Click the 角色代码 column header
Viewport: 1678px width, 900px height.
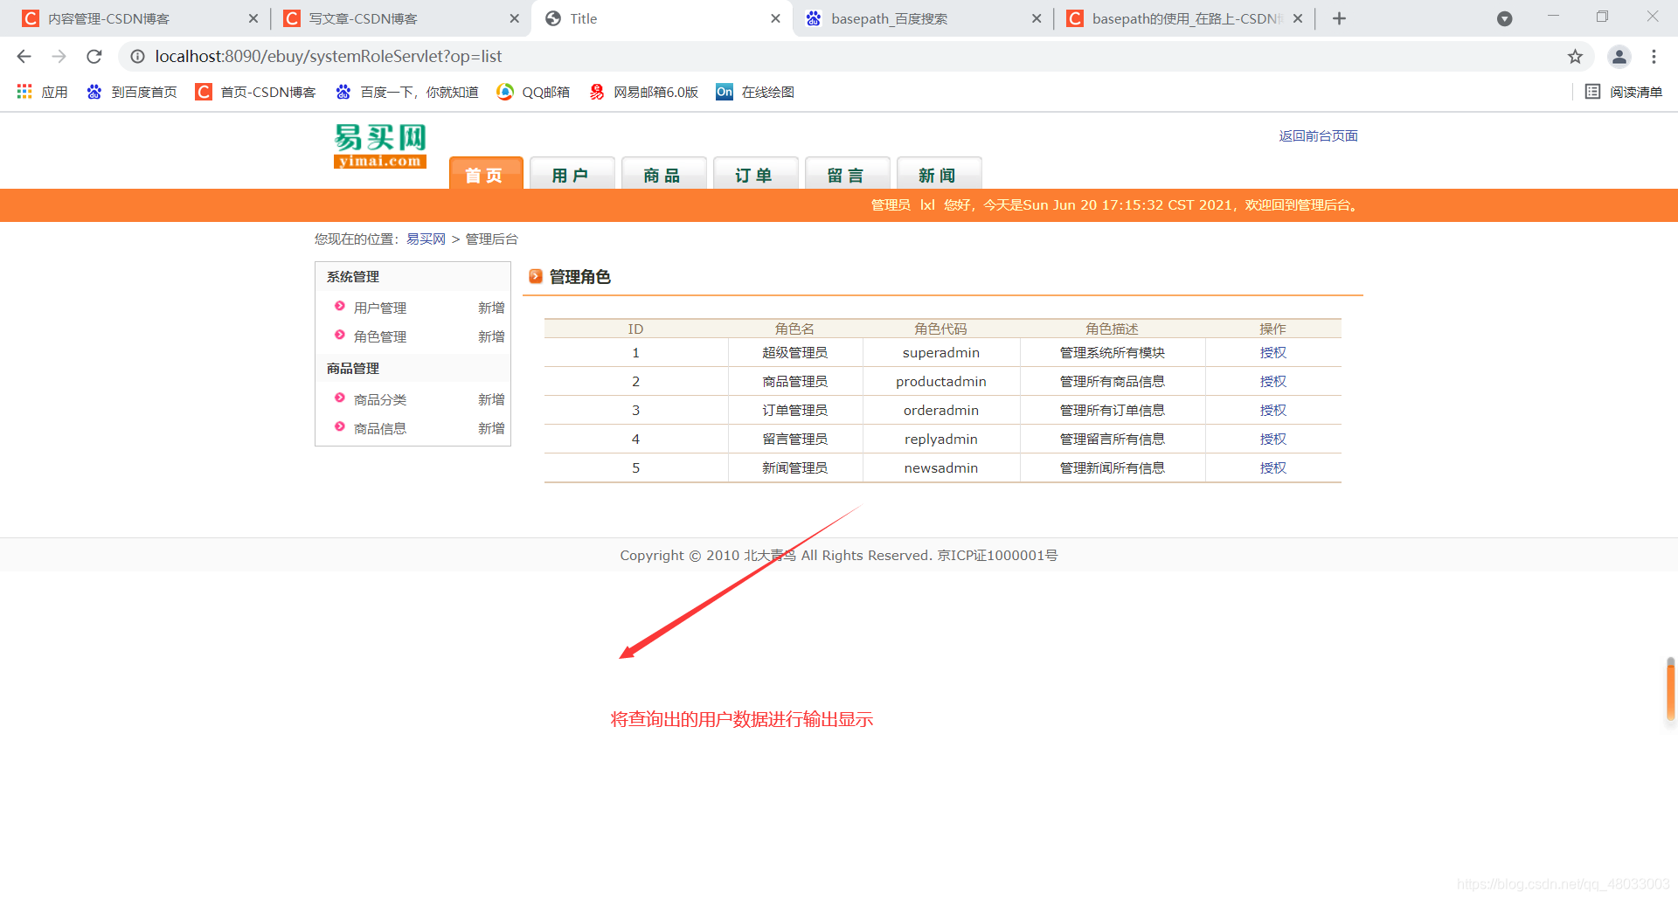[941, 329]
